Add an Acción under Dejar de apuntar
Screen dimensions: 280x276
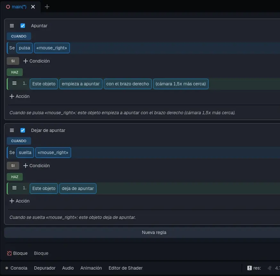click(x=20, y=201)
